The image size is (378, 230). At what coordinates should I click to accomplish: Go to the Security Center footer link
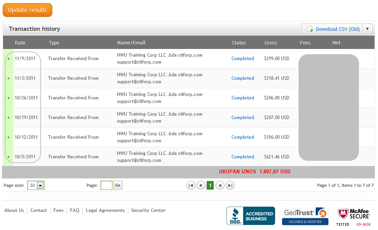tap(148, 210)
